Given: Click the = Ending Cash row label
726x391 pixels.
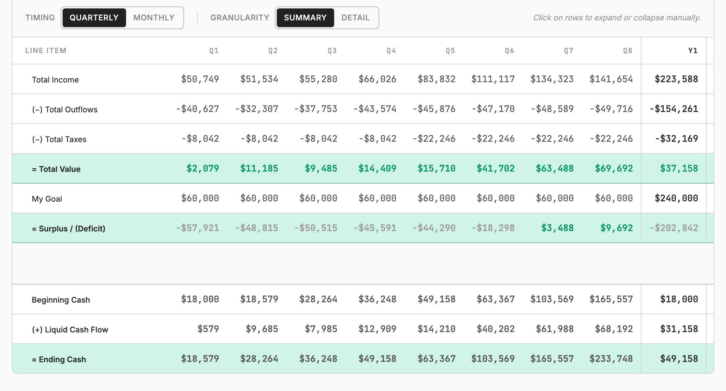Looking at the screenshot, I should (x=59, y=359).
